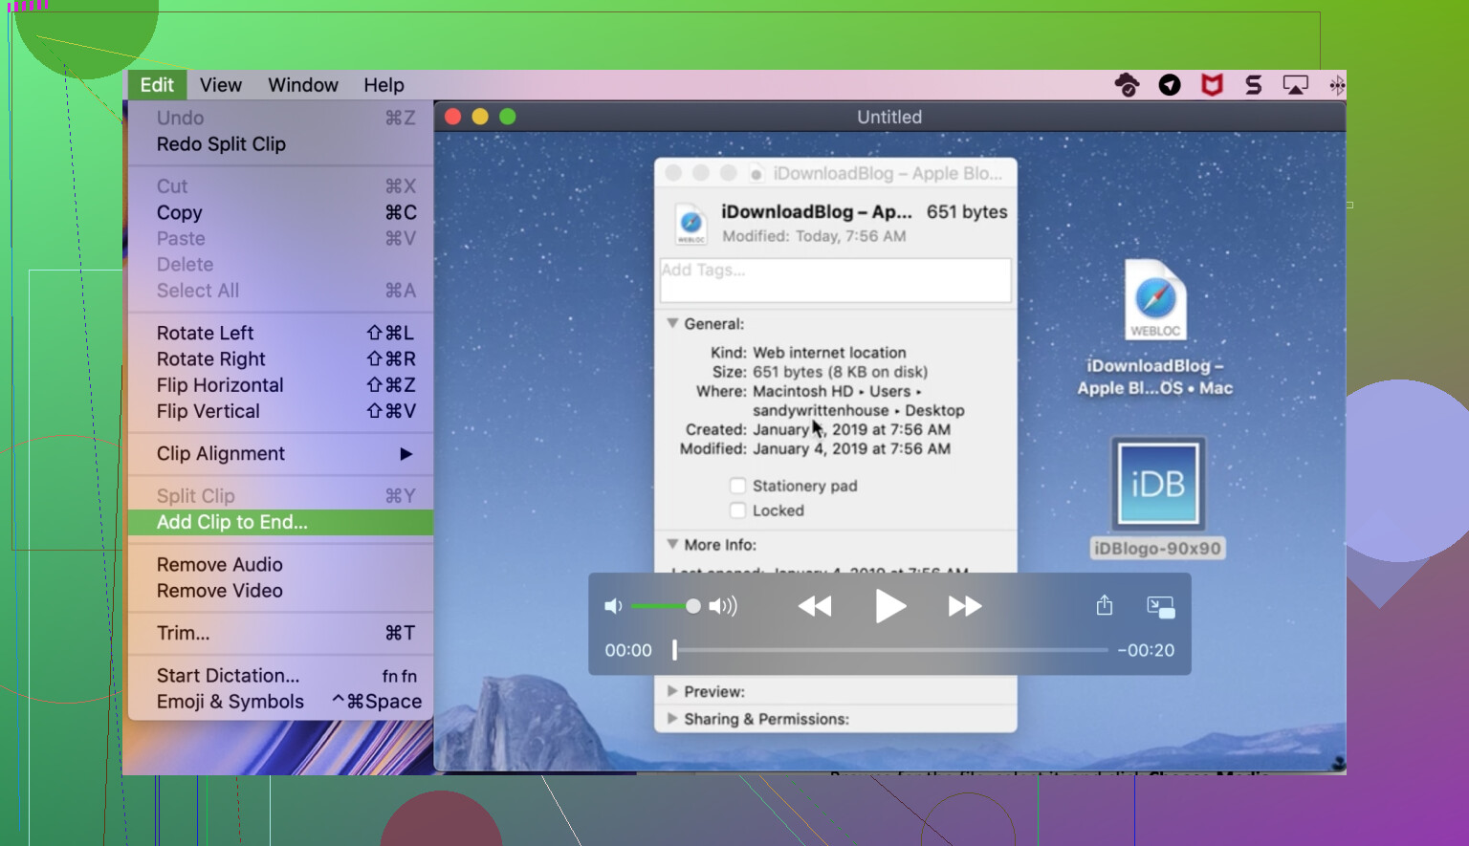1469x846 pixels.
Task: Choose Add Clip to End menu item
Action: tap(232, 522)
